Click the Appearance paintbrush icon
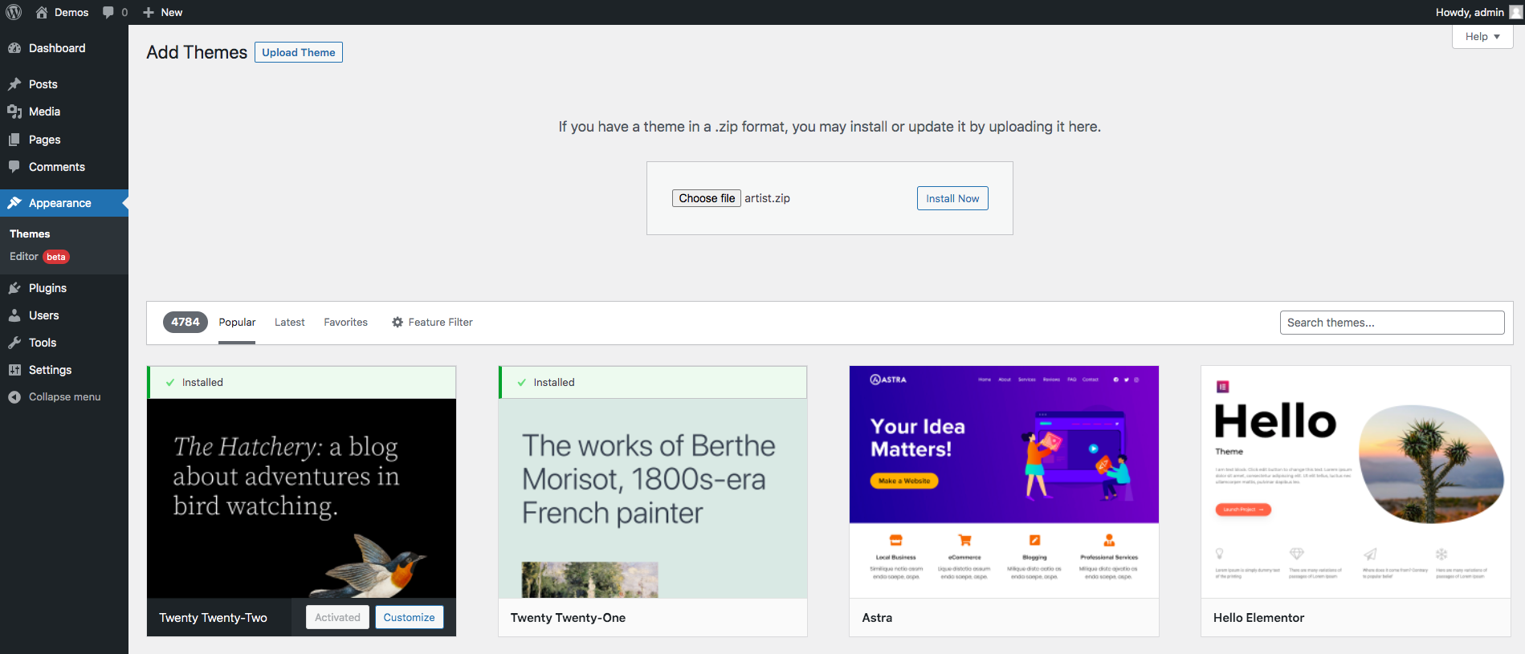Image resolution: width=1525 pixels, height=654 pixels. tap(14, 203)
